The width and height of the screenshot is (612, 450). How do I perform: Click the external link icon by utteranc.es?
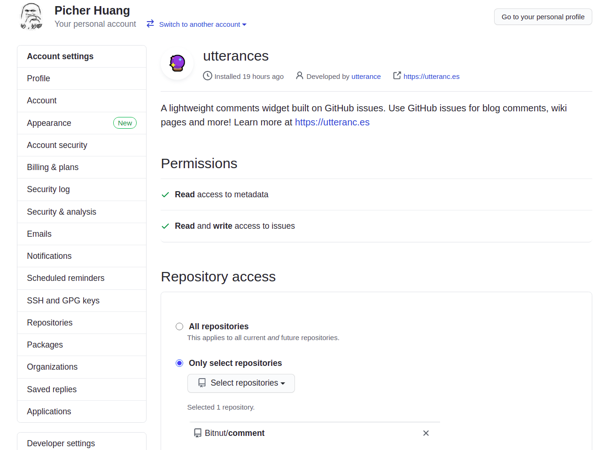pyautogui.click(x=397, y=75)
